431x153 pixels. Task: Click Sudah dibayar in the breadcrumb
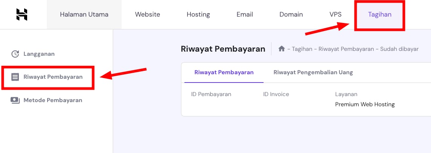click(x=399, y=49)
